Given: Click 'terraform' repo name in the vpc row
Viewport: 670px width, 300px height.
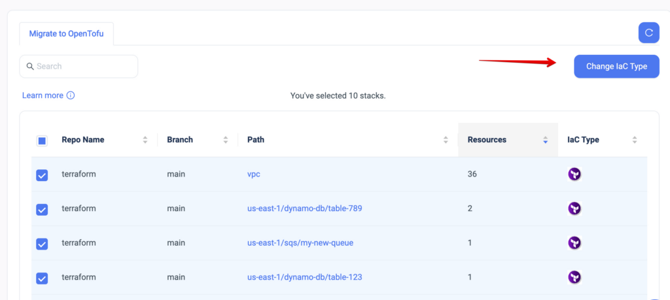Looking at the screenshot, I should click(x=79, y=174).
